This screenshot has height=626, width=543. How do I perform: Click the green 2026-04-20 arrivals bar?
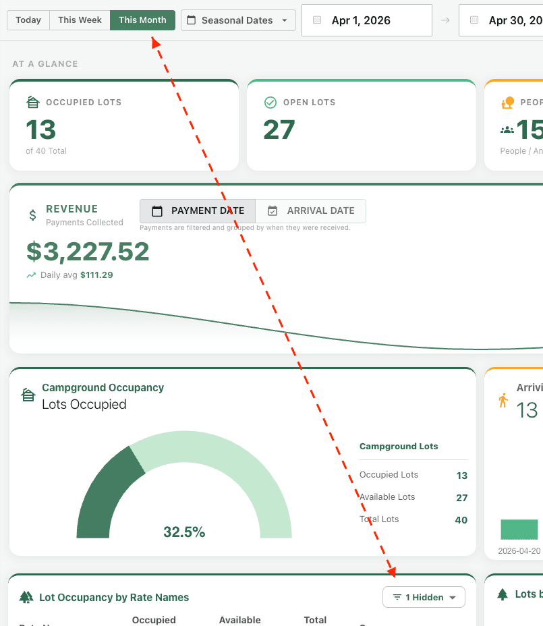point(519,530)
